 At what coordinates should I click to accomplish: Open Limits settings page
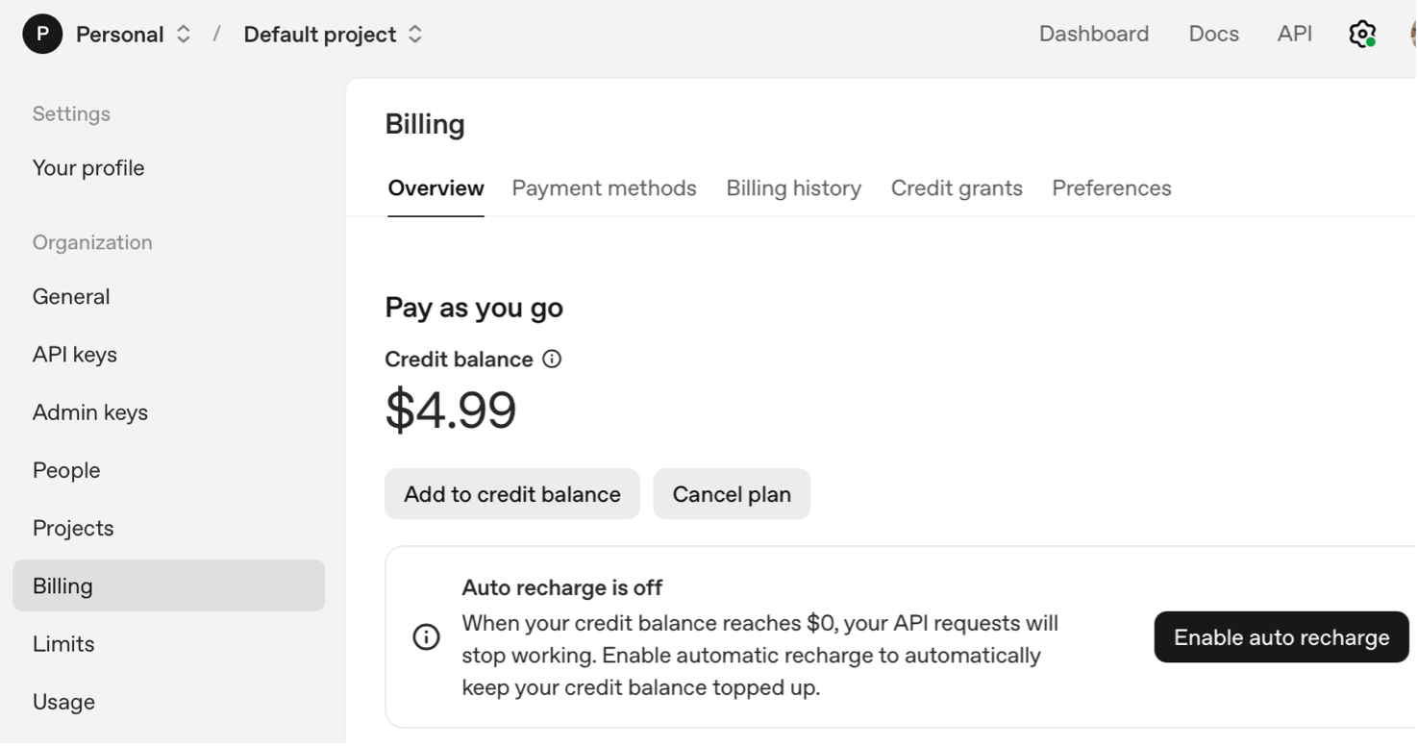(63, 644)
